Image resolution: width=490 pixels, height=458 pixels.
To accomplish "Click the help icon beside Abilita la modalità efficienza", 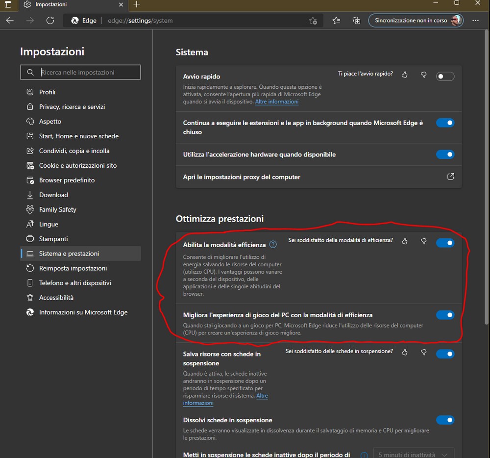I will click(x=273, y=244).
